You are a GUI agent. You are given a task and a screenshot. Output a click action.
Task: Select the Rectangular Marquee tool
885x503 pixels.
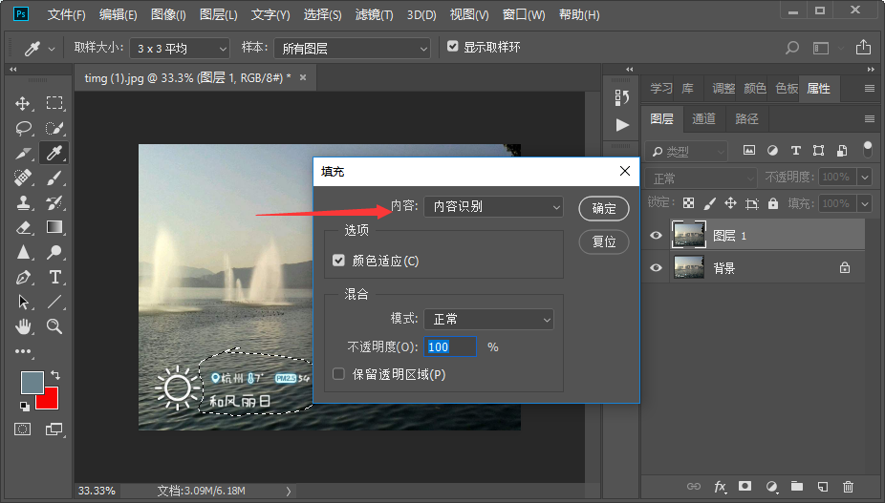54,103
